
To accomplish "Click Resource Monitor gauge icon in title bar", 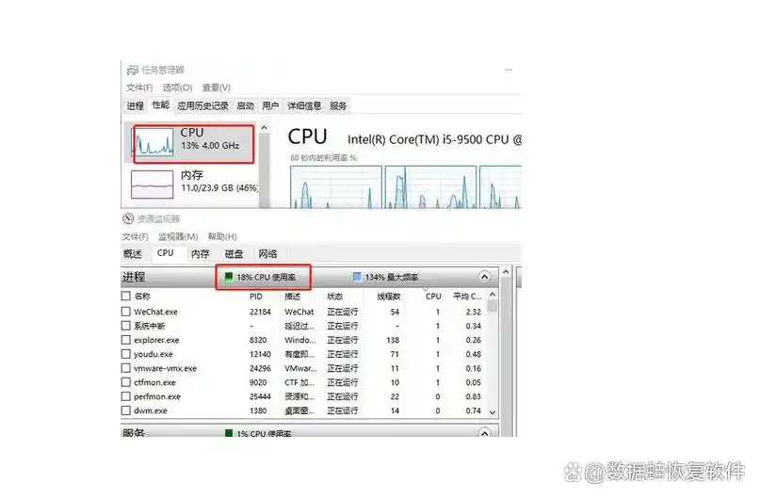I will pos(128,218).
